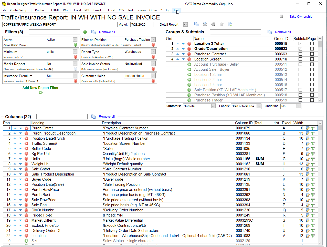The image size is (327, 247).
Task: Click Remove all in Groups & Subtotals
Action: point(283,32)
